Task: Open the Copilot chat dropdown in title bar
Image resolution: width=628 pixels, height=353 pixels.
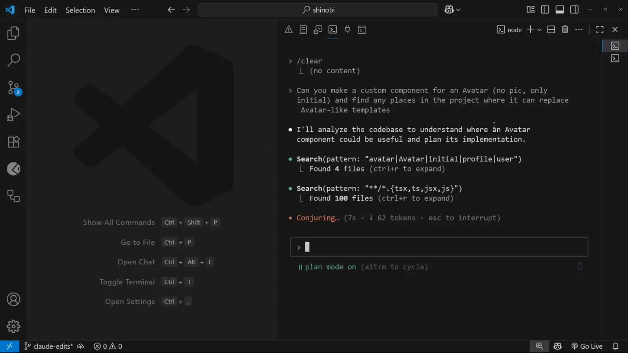Action: [x=452, y=10]
